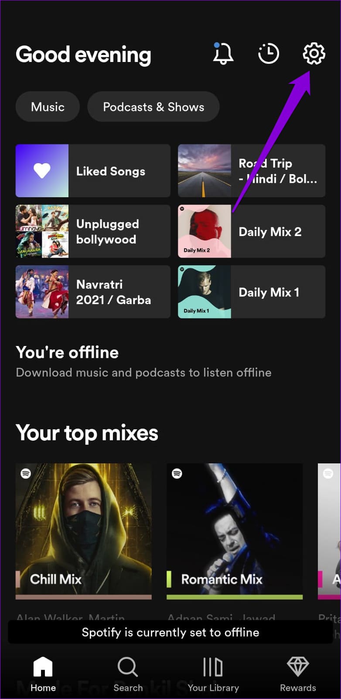Tap Daily Mix 2 cover art
341x699 pixels.
(x=205, y=231)
